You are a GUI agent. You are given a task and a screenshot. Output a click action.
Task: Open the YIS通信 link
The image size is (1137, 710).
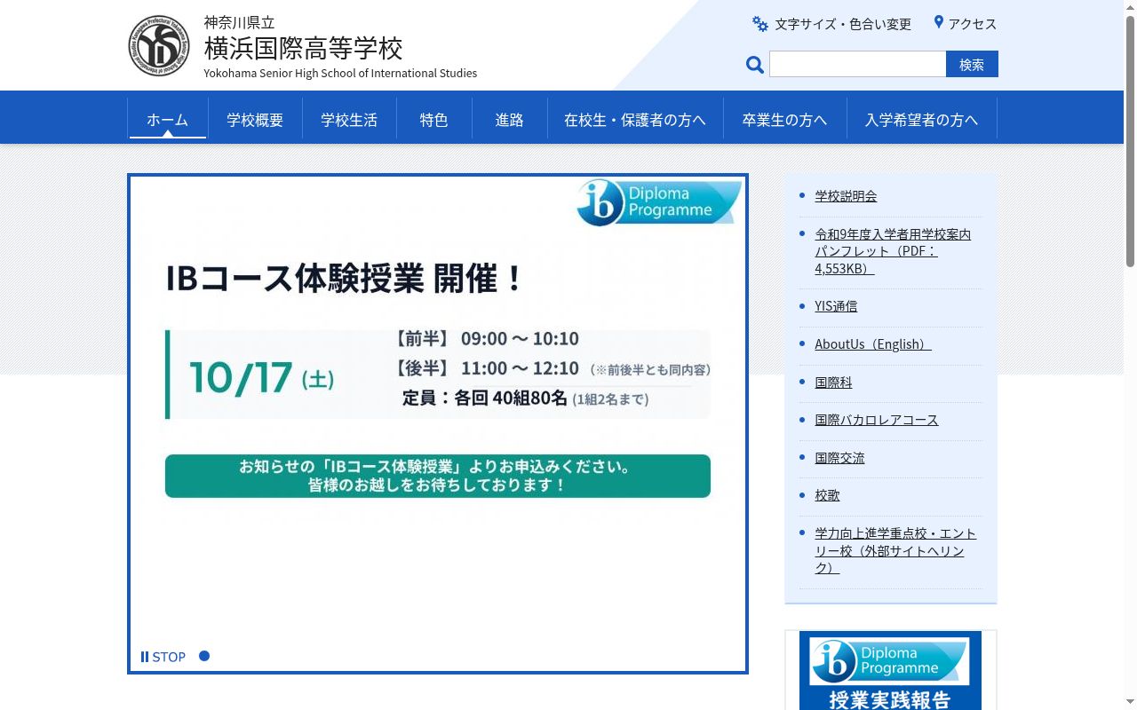(836, 306)
